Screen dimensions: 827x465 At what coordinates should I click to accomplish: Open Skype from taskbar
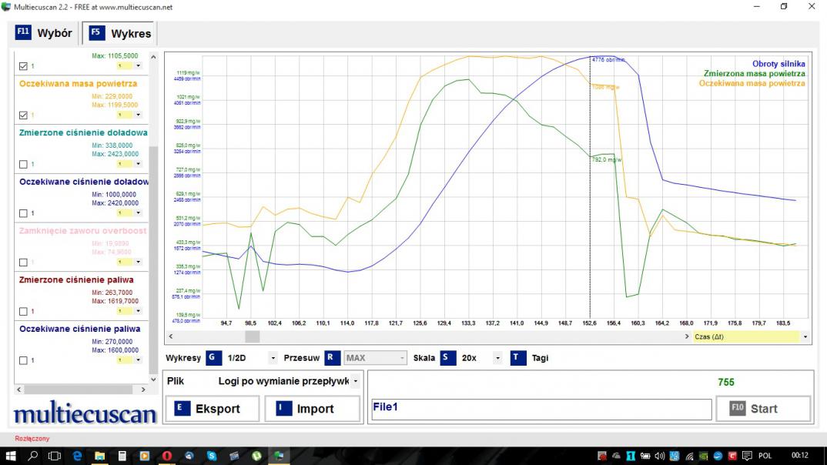pos(212,456)
